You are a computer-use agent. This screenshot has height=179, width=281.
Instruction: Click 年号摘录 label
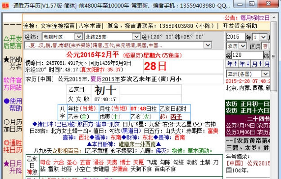238,157
